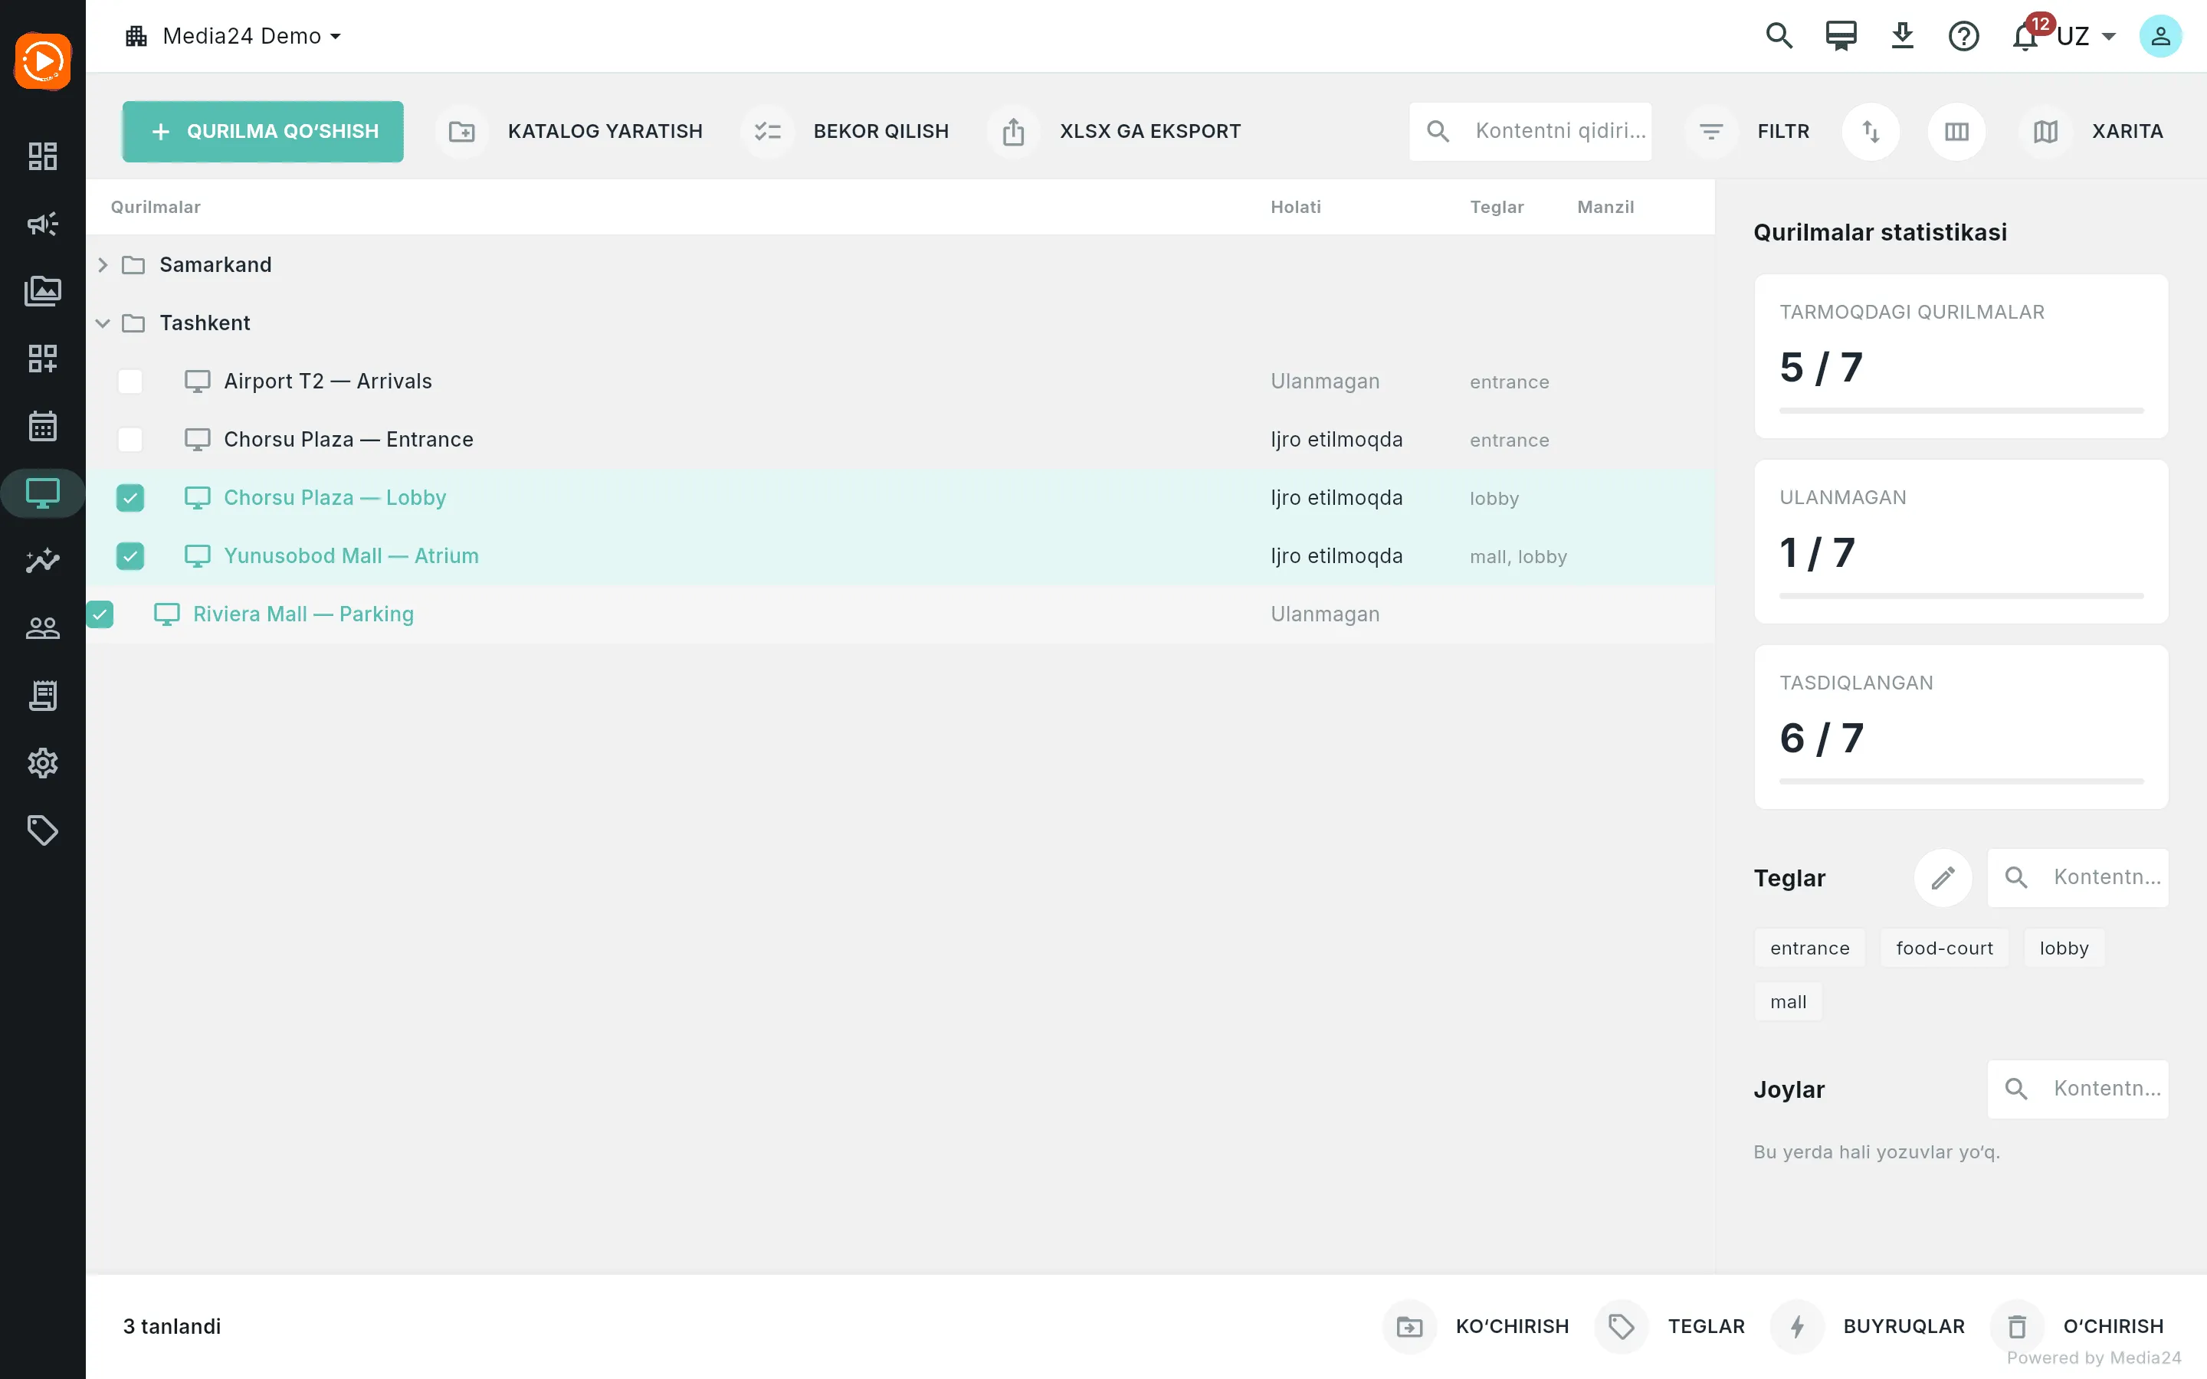Click the main content search field

[x=1530, y=131]
